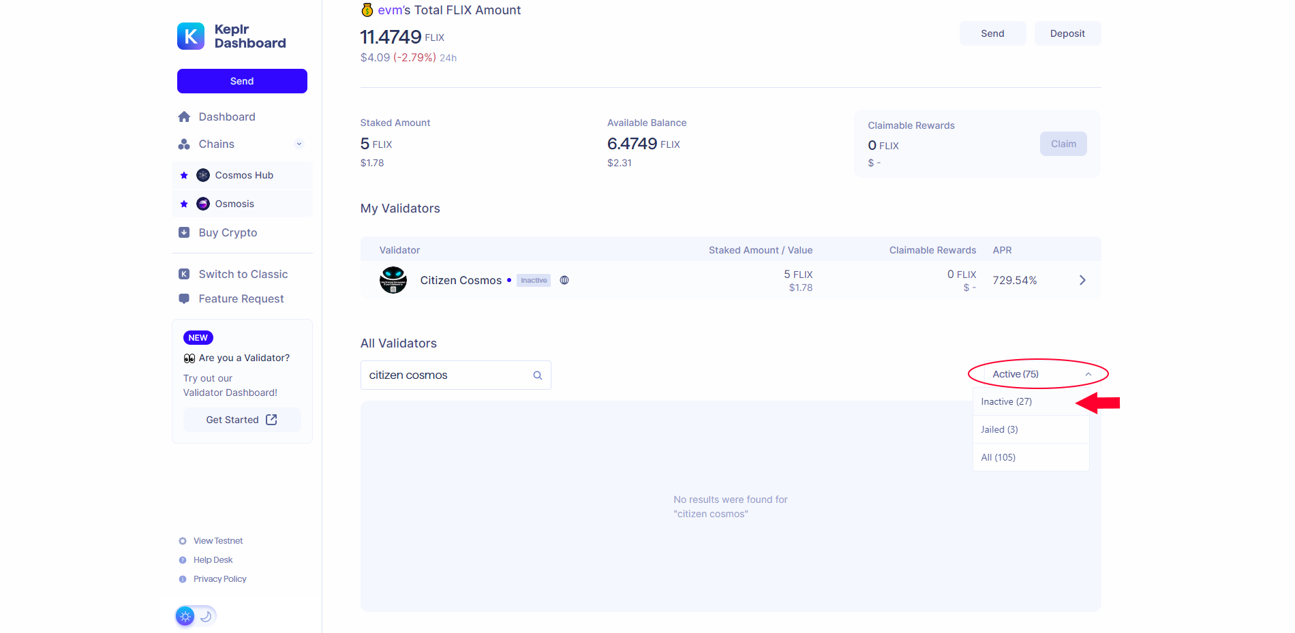Open Citizen Cosmos details with right chevron
1295x633 pixels.
click(x=1082, y=280)
